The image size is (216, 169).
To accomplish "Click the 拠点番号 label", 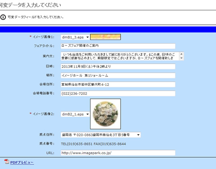I will pos(47,143).
